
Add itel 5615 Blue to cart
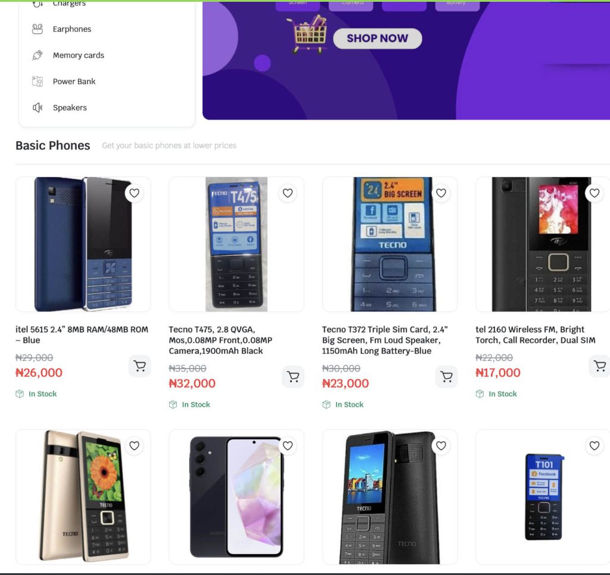pyautogui.click(x=139, y=366)
